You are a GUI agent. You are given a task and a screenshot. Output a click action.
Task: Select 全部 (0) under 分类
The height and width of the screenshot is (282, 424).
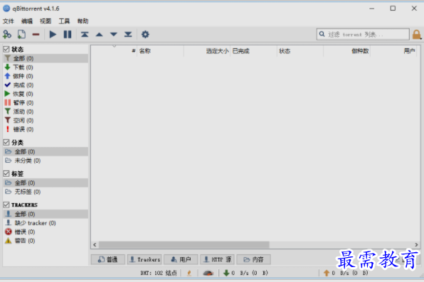tap(46, 151)
